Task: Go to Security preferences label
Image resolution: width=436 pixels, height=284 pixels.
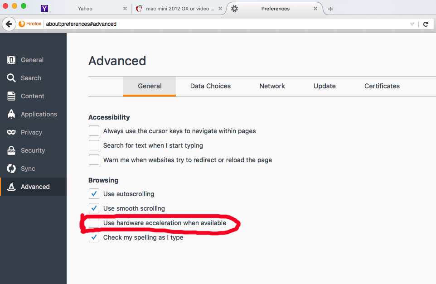Action: pos(33,150)
